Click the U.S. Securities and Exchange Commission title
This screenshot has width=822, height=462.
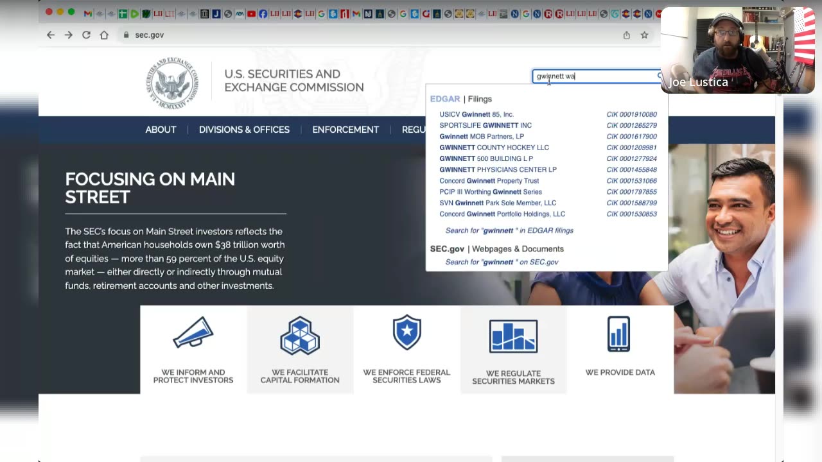294,81
